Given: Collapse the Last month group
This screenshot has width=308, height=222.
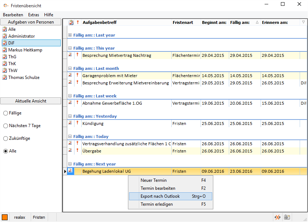Looking at the screenshot, I should pyautogui.click(x=70, y=68).
